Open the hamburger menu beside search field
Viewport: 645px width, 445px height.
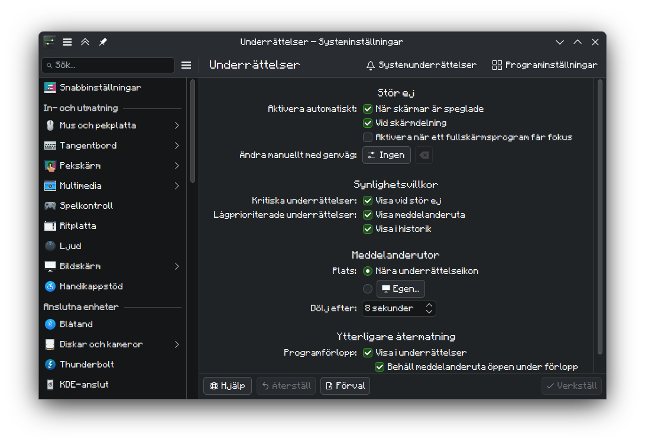point(186,65)
